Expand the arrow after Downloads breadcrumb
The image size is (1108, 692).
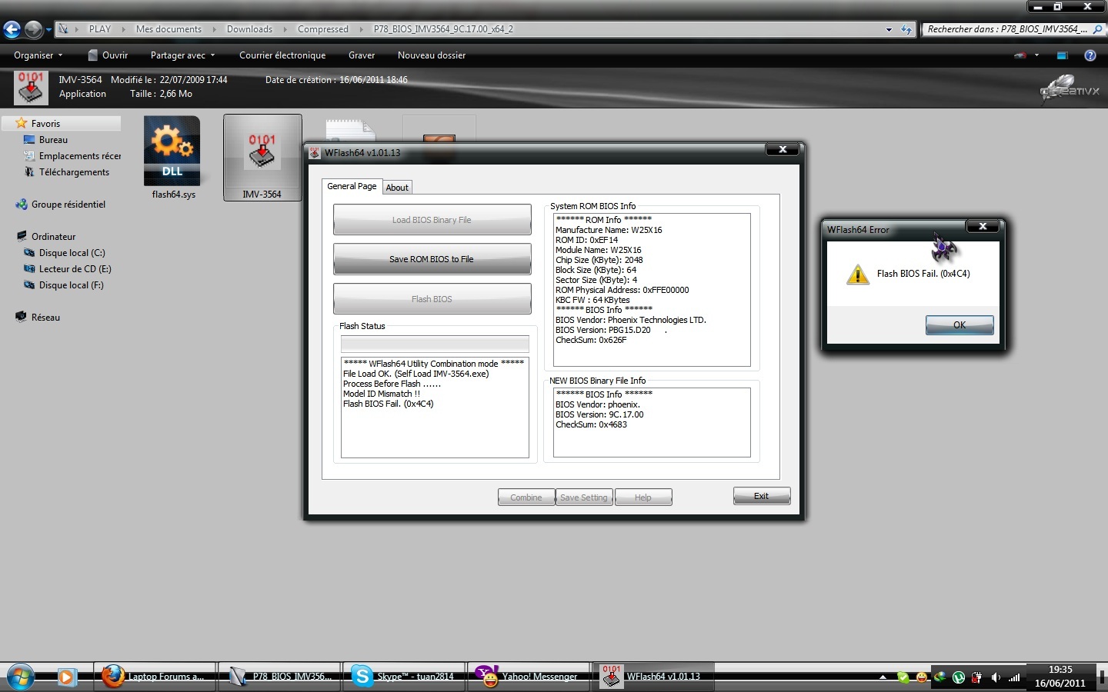click(285, 29)
